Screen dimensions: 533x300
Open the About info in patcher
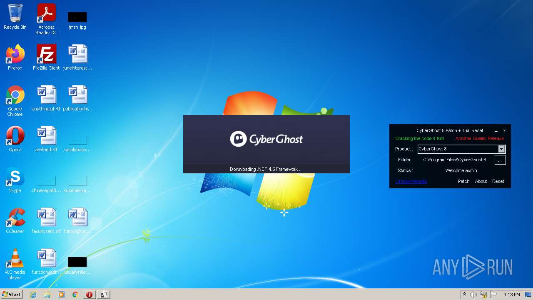coord(481,181)
